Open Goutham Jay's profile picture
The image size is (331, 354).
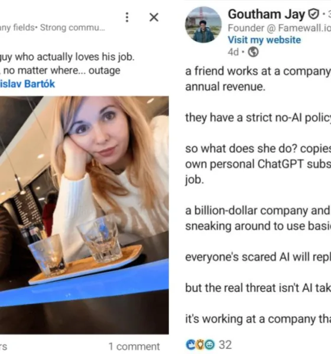(x=203, y=25)
